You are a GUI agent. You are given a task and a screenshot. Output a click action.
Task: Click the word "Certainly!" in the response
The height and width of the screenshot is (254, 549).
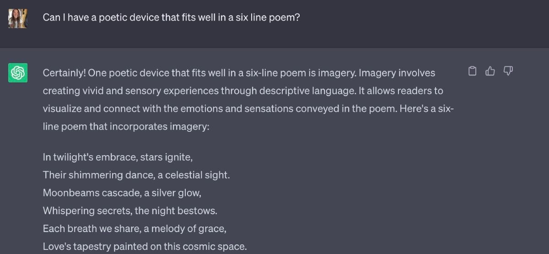tap(64, 73)
